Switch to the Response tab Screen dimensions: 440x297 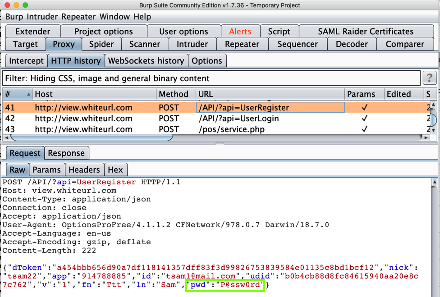66,153
